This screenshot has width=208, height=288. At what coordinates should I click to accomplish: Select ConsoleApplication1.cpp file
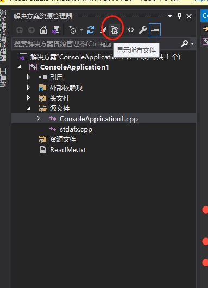click(99, 119)
